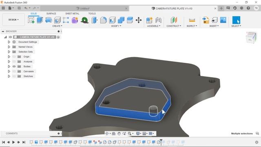Click the Save icon in toolbar
Viewport: 261px width, 147px height.
click(19, 8)
